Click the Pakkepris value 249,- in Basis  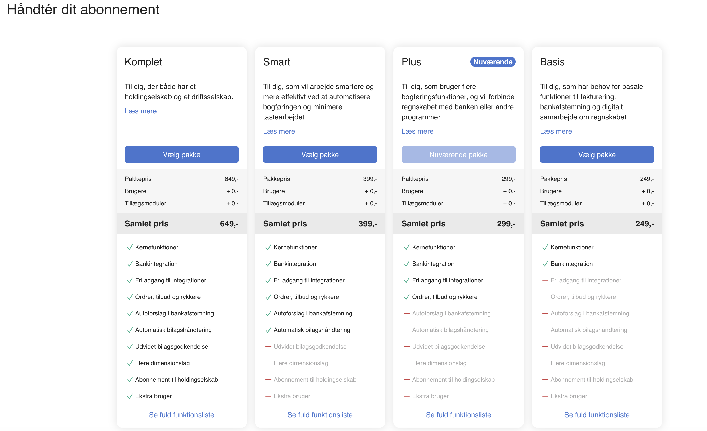tap(647, 179)
